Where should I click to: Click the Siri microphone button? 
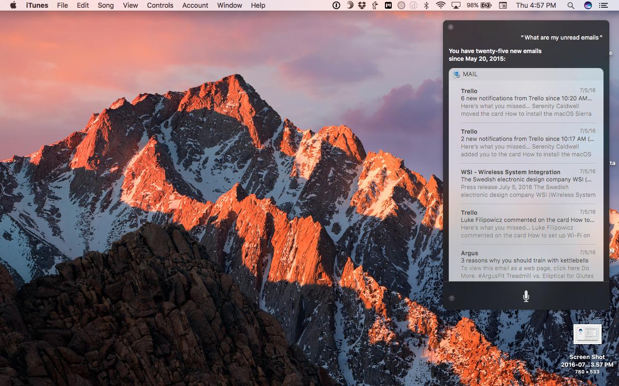click(526, 296)
